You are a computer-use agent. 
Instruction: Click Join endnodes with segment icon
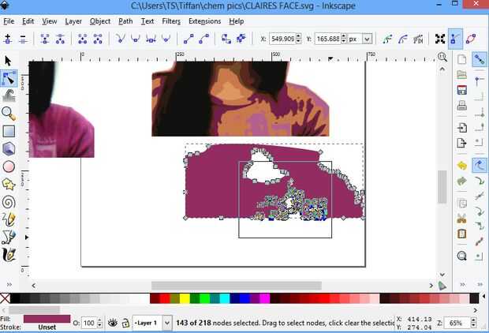(83, 39)
